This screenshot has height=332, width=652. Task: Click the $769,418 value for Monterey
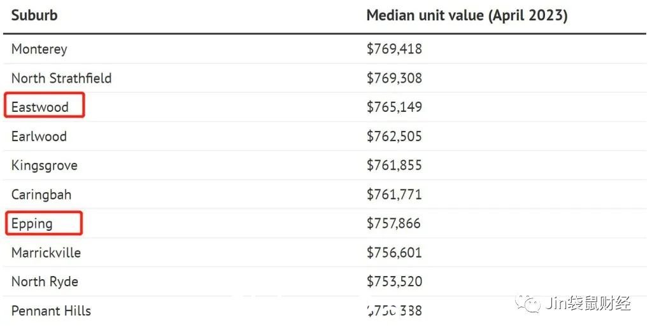(x=394, y=49)
